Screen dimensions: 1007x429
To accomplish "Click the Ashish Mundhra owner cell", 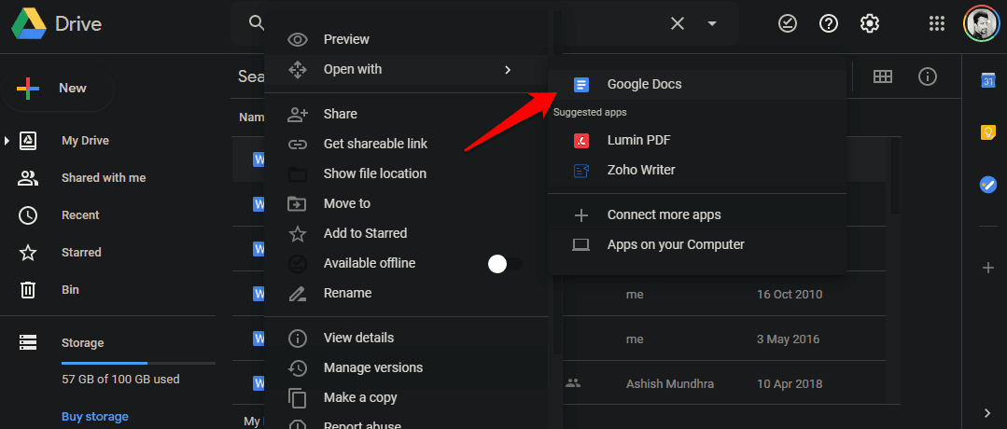I will 670,384.
